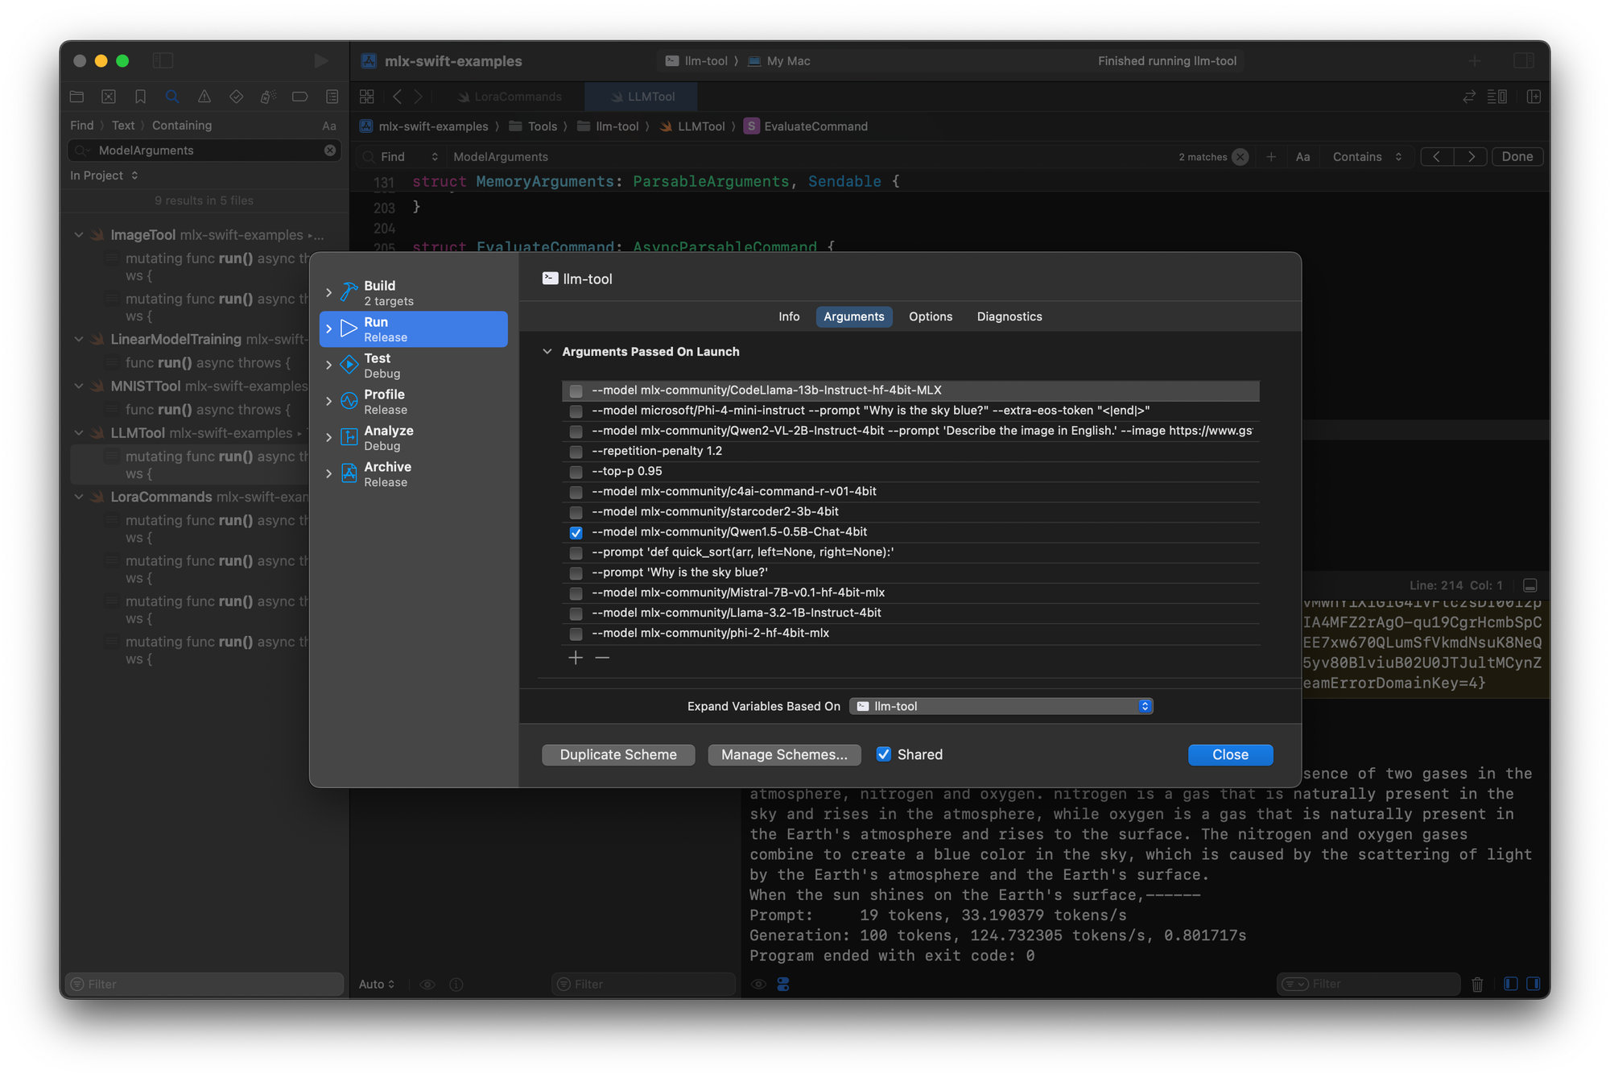
Task: Disable the Qwen1.5-0.5B-Chat-4bit model argument
Action: [576, 532]
